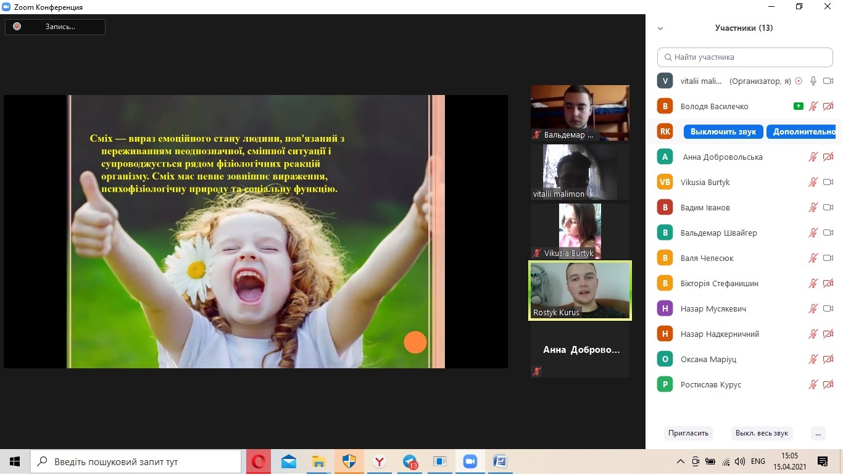Click the camera icon for vitalii malimon
Viewport: 843px width, 475px height.
(828, 81)
